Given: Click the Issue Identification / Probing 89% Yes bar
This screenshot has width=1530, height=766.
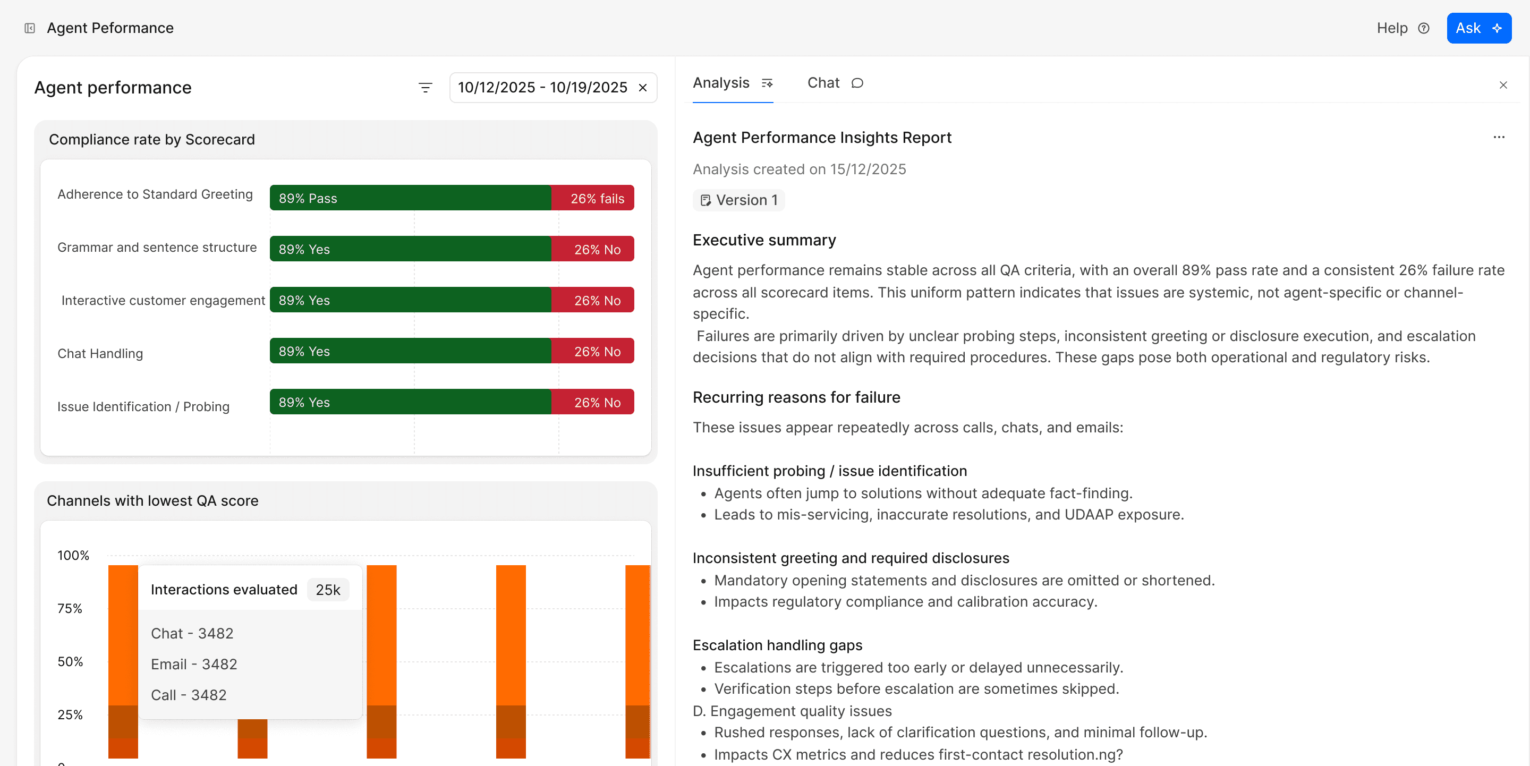Looking at the screenshot, I should (410, 402).
